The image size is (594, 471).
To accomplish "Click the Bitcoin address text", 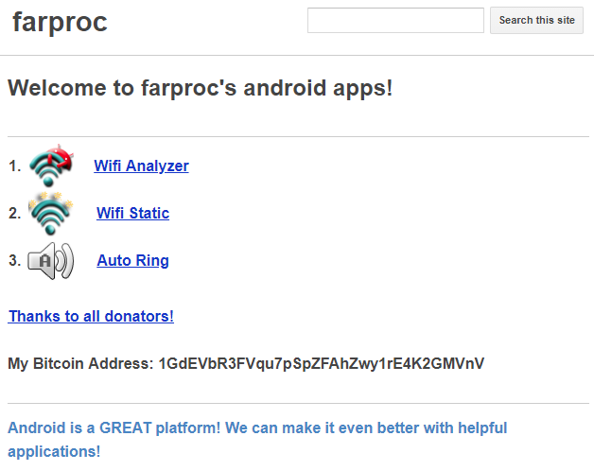I will [x=322, y=363].
